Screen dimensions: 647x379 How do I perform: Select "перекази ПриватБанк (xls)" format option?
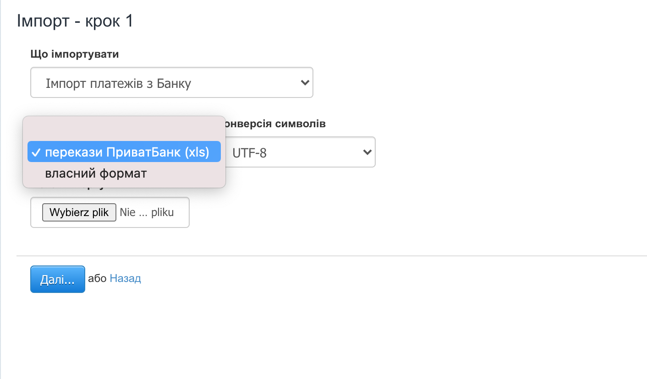click(127, 152)
